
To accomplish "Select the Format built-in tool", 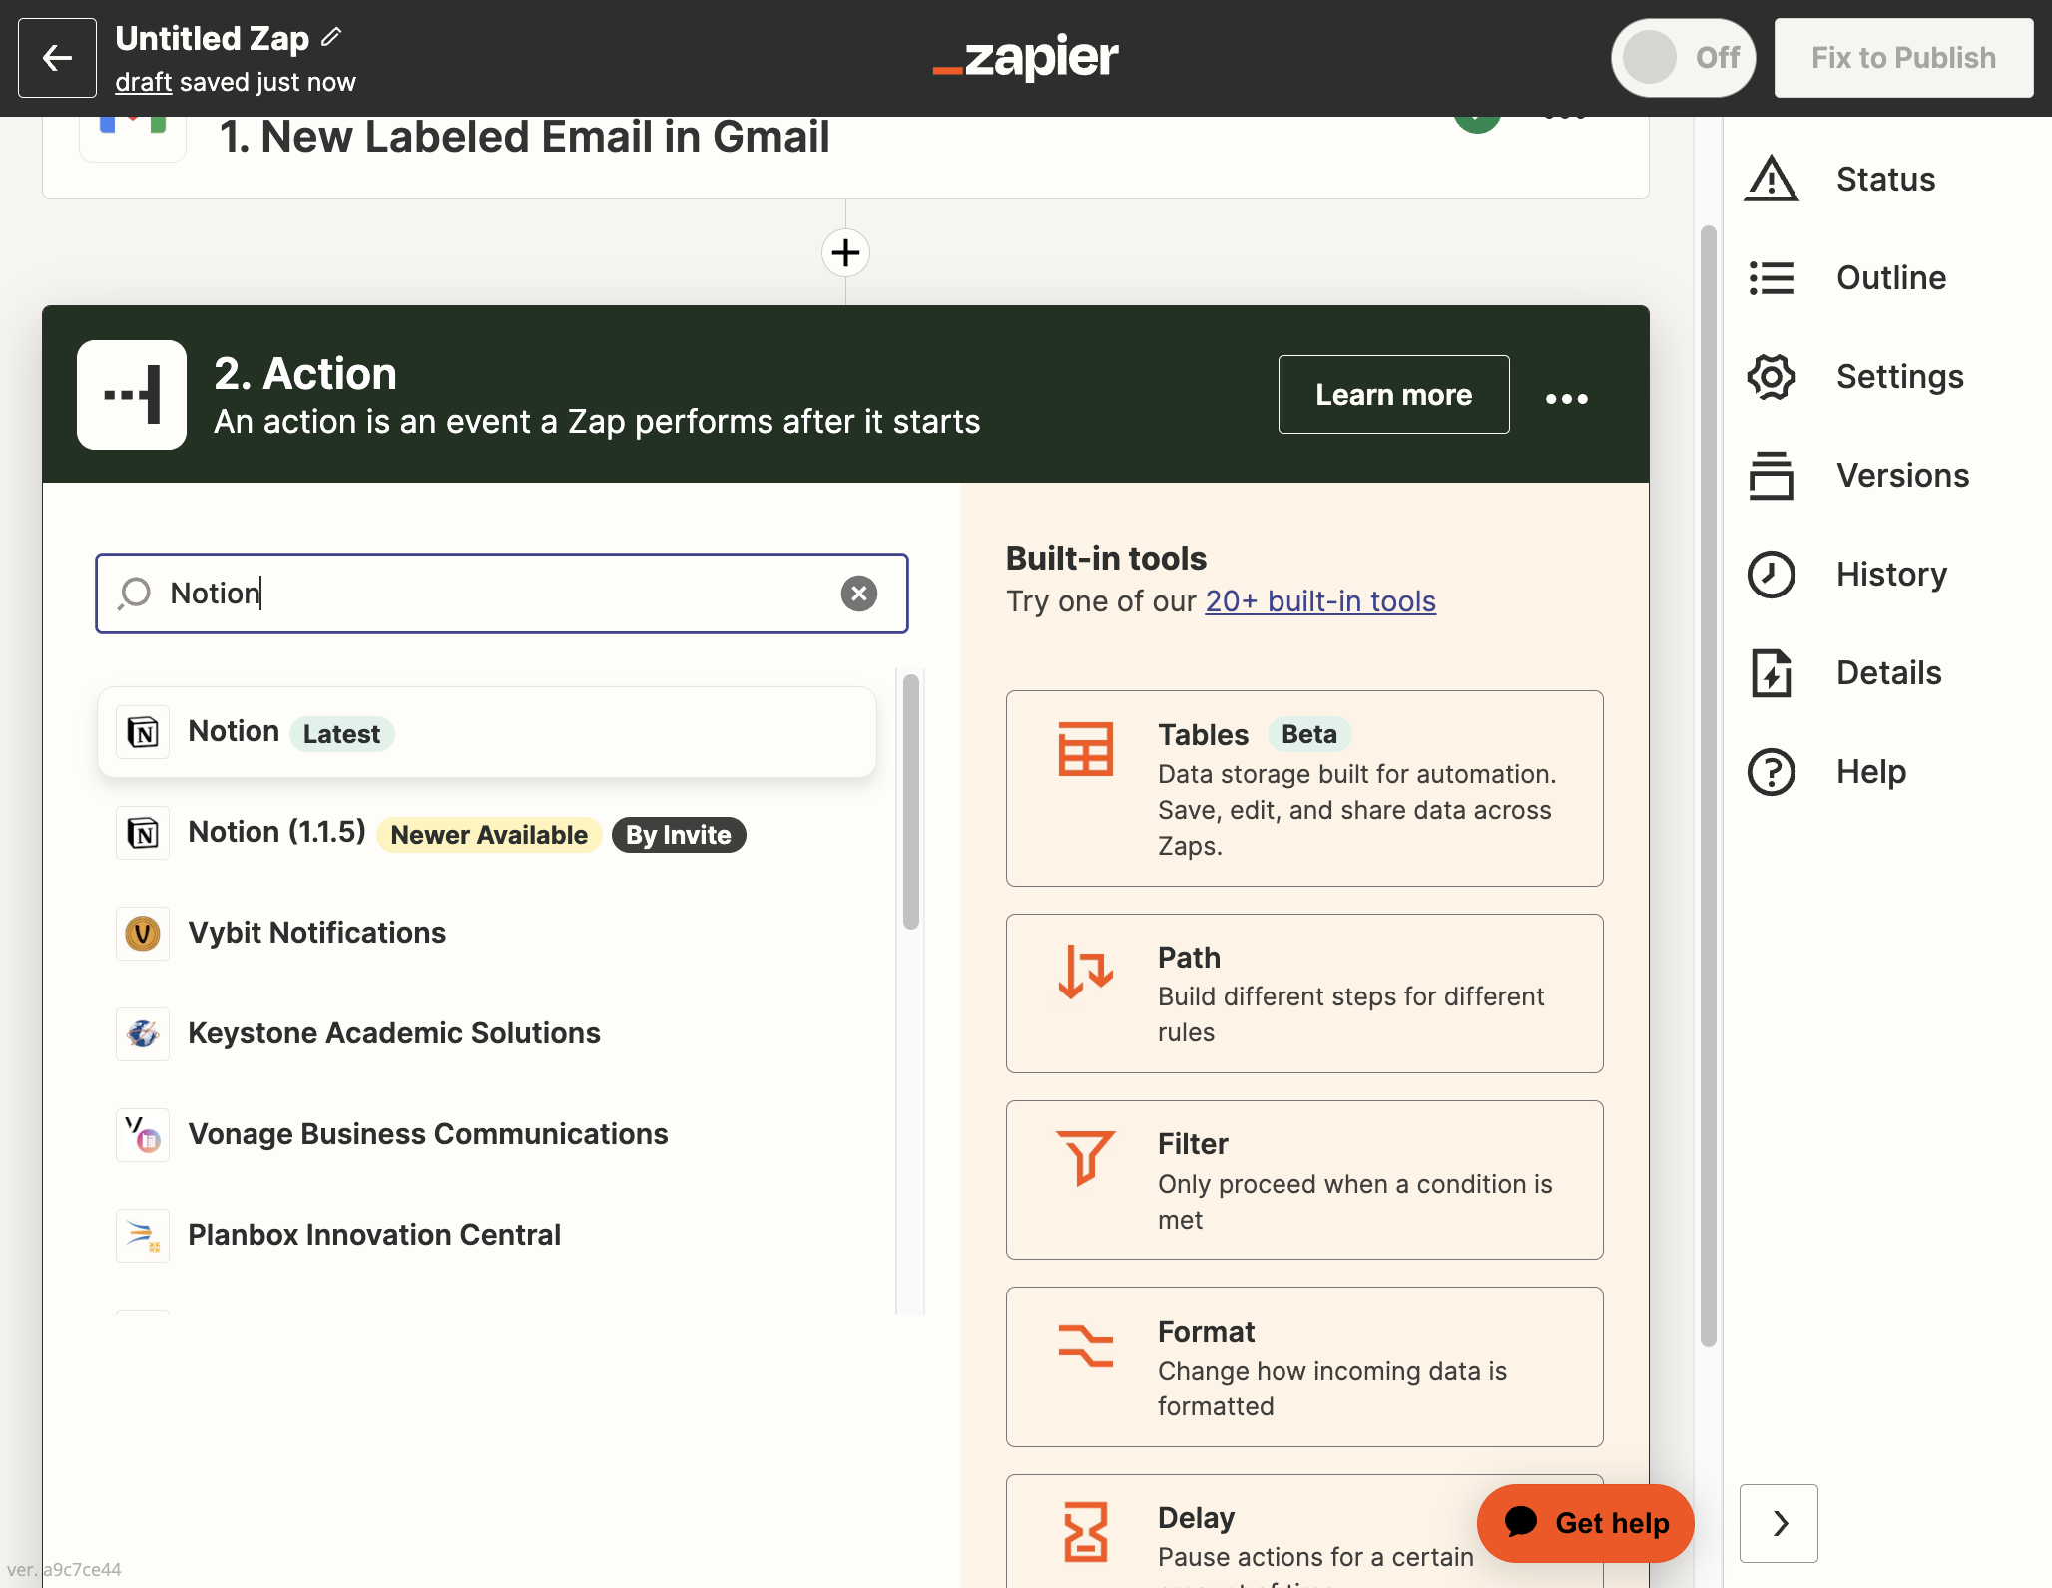I will tap(1304, 1368).
